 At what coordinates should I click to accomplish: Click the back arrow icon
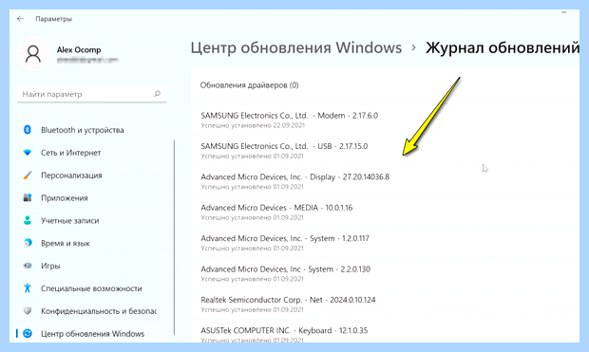coord(20,19)
